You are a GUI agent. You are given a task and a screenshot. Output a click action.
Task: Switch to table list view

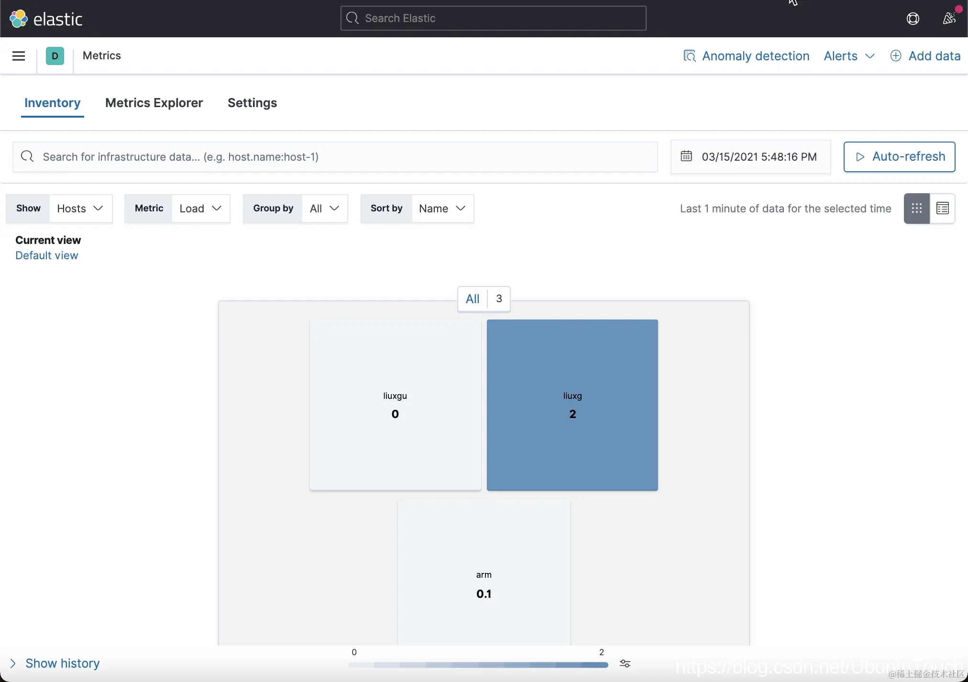(942, 209)
